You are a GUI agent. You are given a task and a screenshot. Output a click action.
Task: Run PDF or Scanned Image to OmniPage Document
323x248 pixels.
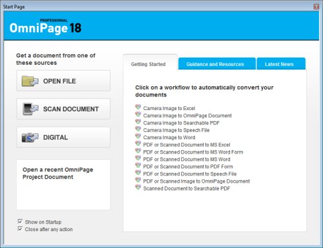click(x=196, y=181)
